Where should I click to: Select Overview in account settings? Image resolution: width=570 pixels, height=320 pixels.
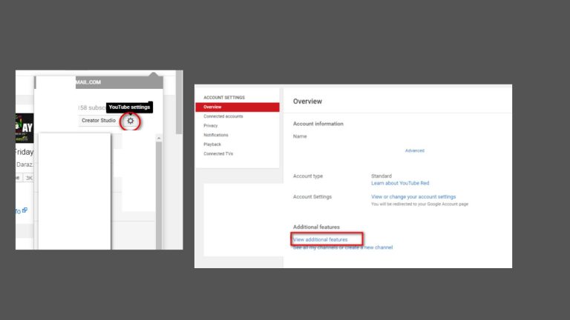pyautogui.click(x=237, y=107)
